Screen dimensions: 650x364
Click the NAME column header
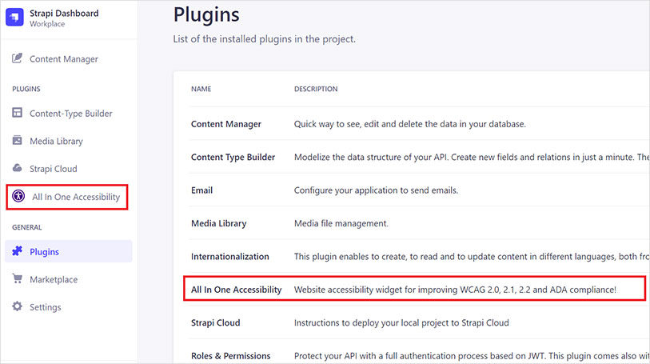[x=201, y=89]
